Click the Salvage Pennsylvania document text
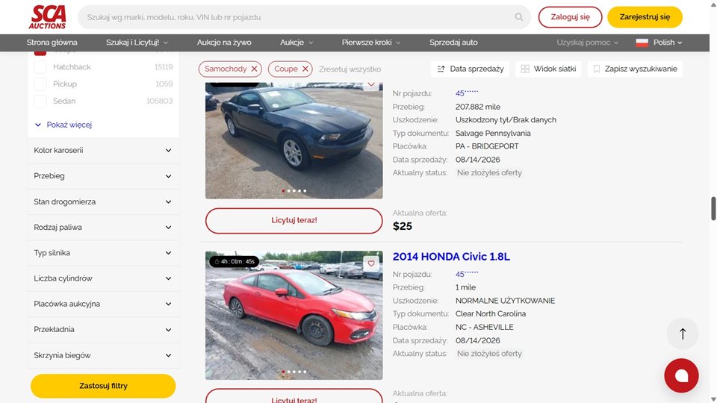Viewport: 717px width, 403px height. pos(493,134)
